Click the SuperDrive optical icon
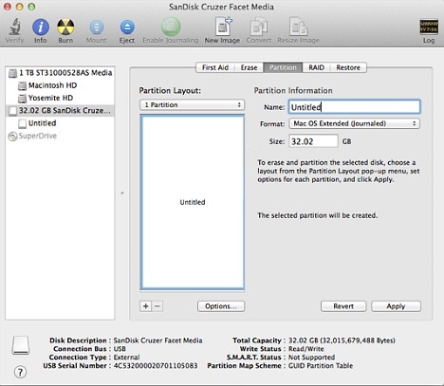This screenshot has width=444, height=386. pos(12,137)
